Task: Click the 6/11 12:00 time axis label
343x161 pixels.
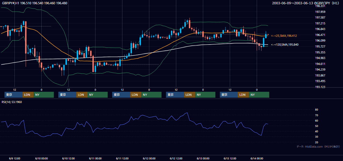Action: 122,158
